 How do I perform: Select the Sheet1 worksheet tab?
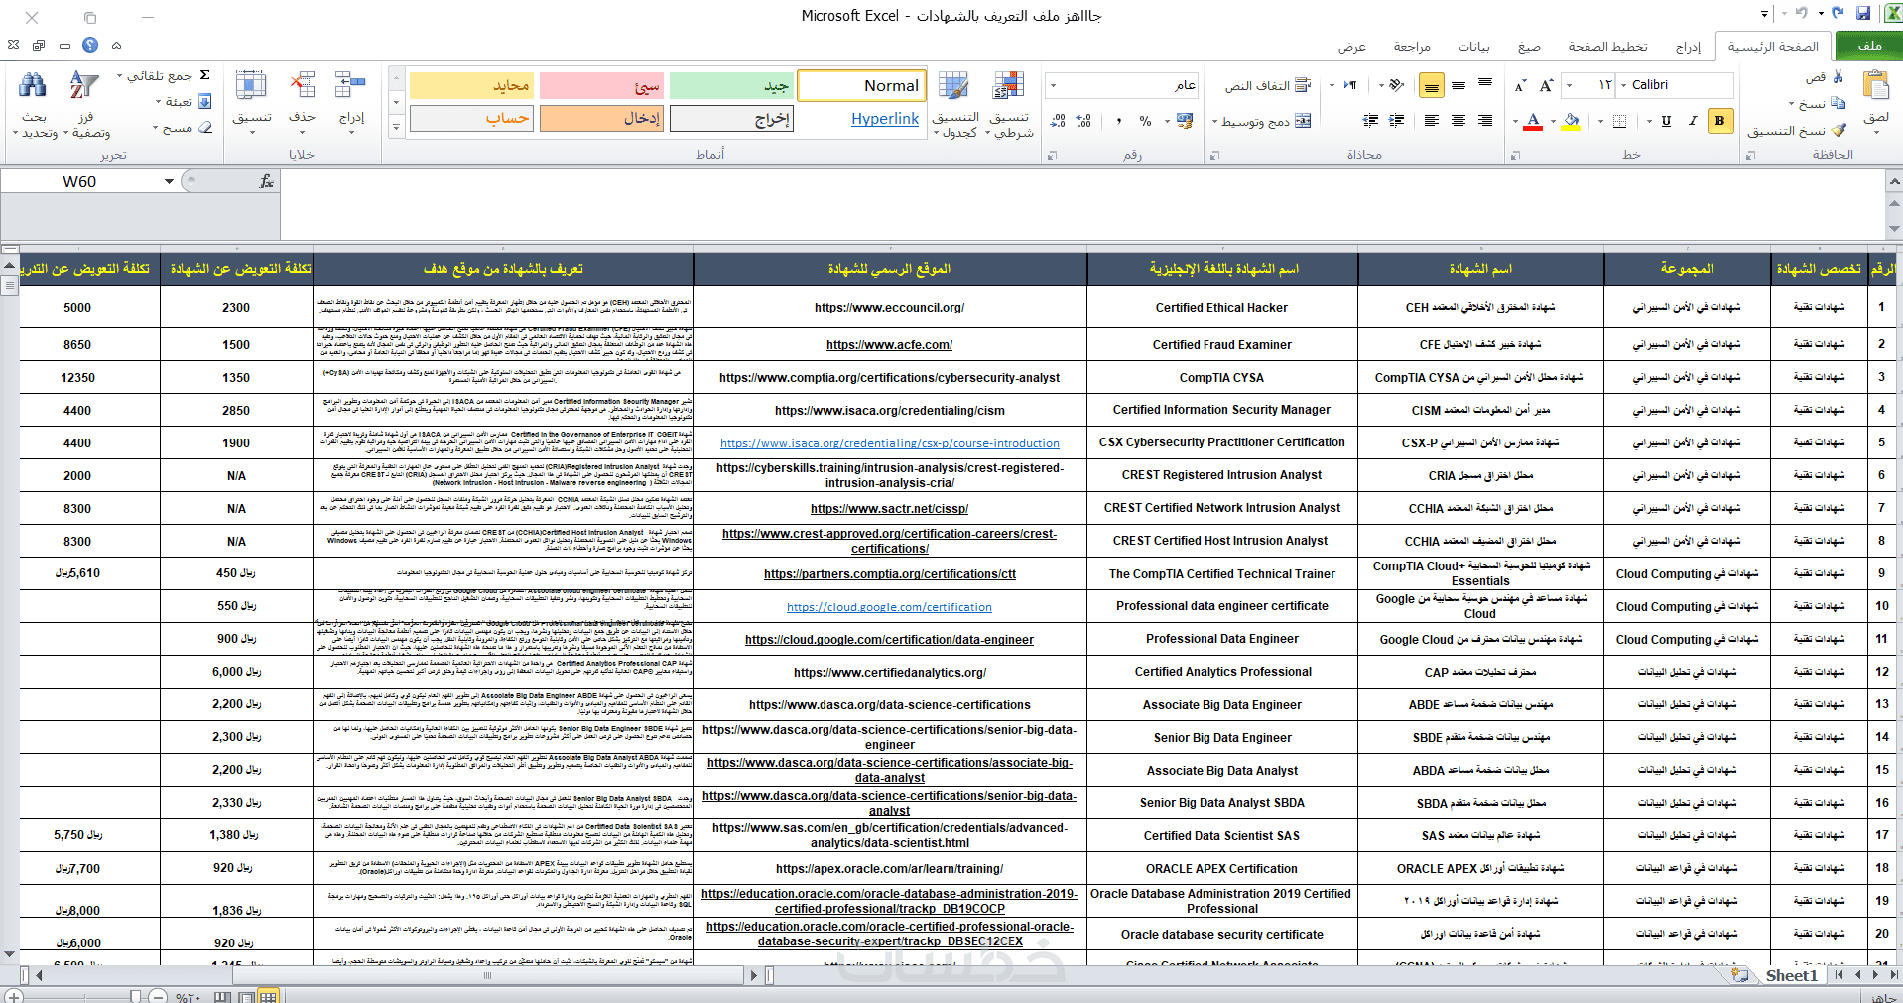[1791, 975]
